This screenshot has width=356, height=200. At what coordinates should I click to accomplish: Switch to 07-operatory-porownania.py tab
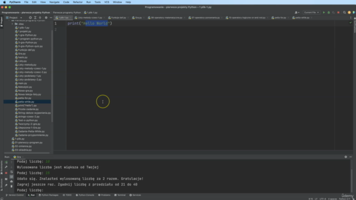(x=205, y=17)
